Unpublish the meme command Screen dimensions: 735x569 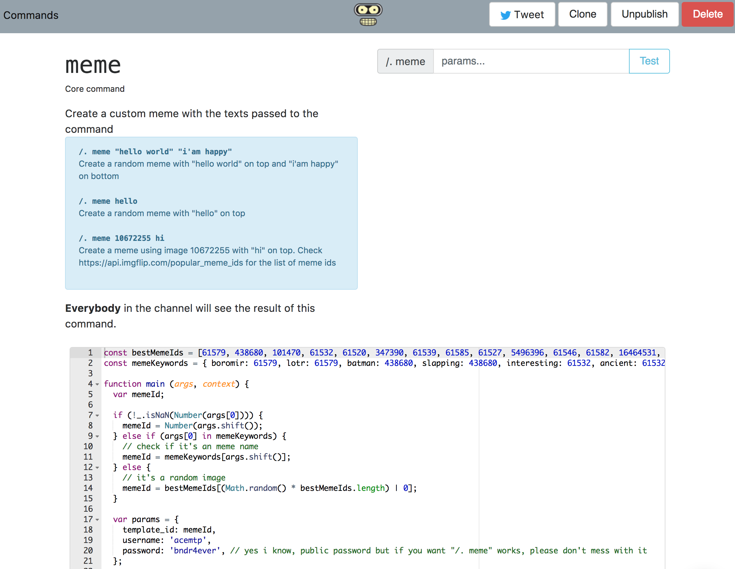(x=645, y=14)
